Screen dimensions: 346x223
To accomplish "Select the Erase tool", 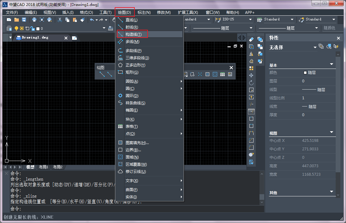I will pyautogui.click(x=251, y=39).
